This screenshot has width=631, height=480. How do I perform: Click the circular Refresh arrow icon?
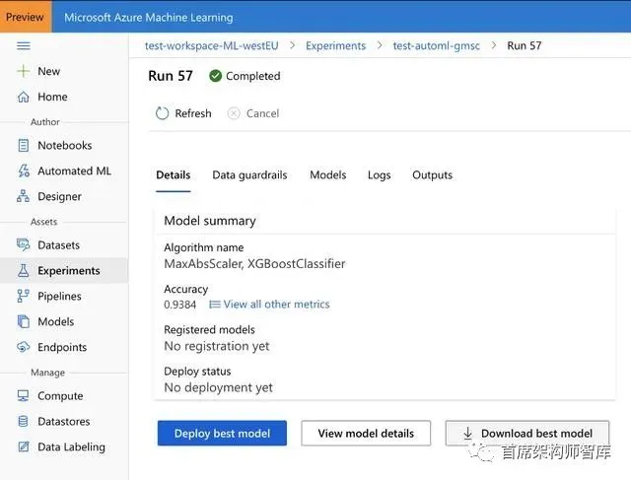pyautogui.click(x=162, y=113)
